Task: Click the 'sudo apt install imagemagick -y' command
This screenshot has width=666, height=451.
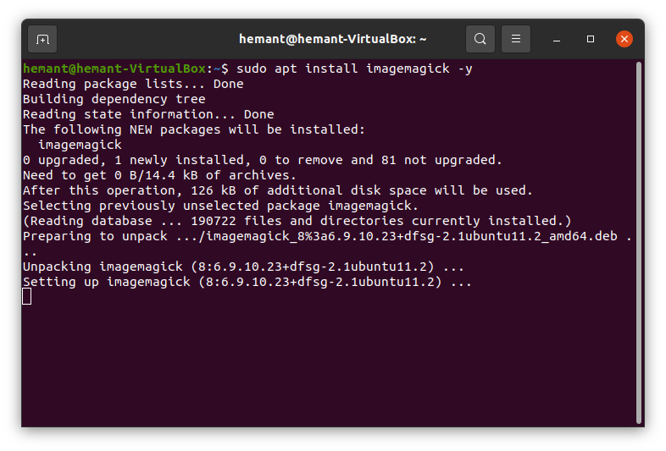Action: click(x=354, y=69)
